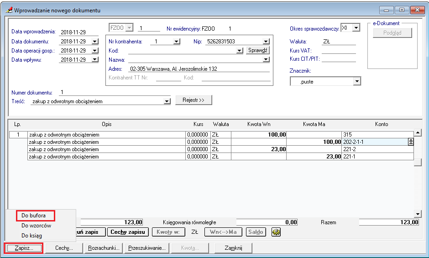
Task: Click the scrollbar thumb of the entries table
Action: click(x=418, y=162)
